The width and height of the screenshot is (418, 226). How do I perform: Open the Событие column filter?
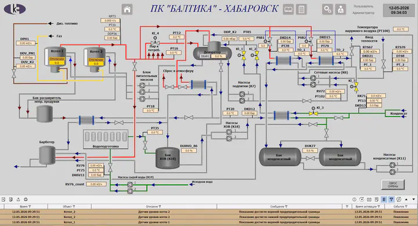[406, 206]
